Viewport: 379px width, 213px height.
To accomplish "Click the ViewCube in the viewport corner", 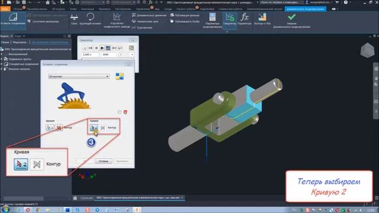I will [367, 50].
